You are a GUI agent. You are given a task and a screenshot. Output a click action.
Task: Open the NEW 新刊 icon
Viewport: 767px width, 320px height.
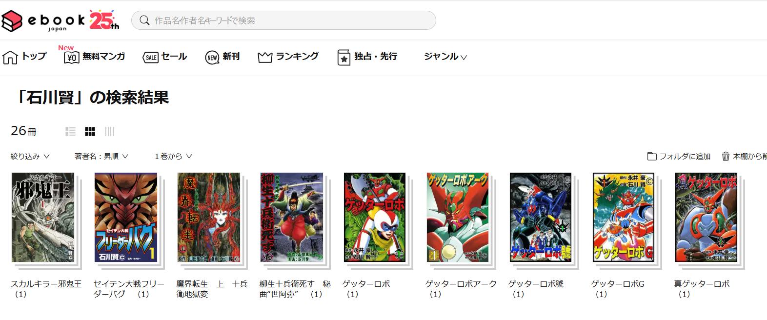tap(212, 58)
